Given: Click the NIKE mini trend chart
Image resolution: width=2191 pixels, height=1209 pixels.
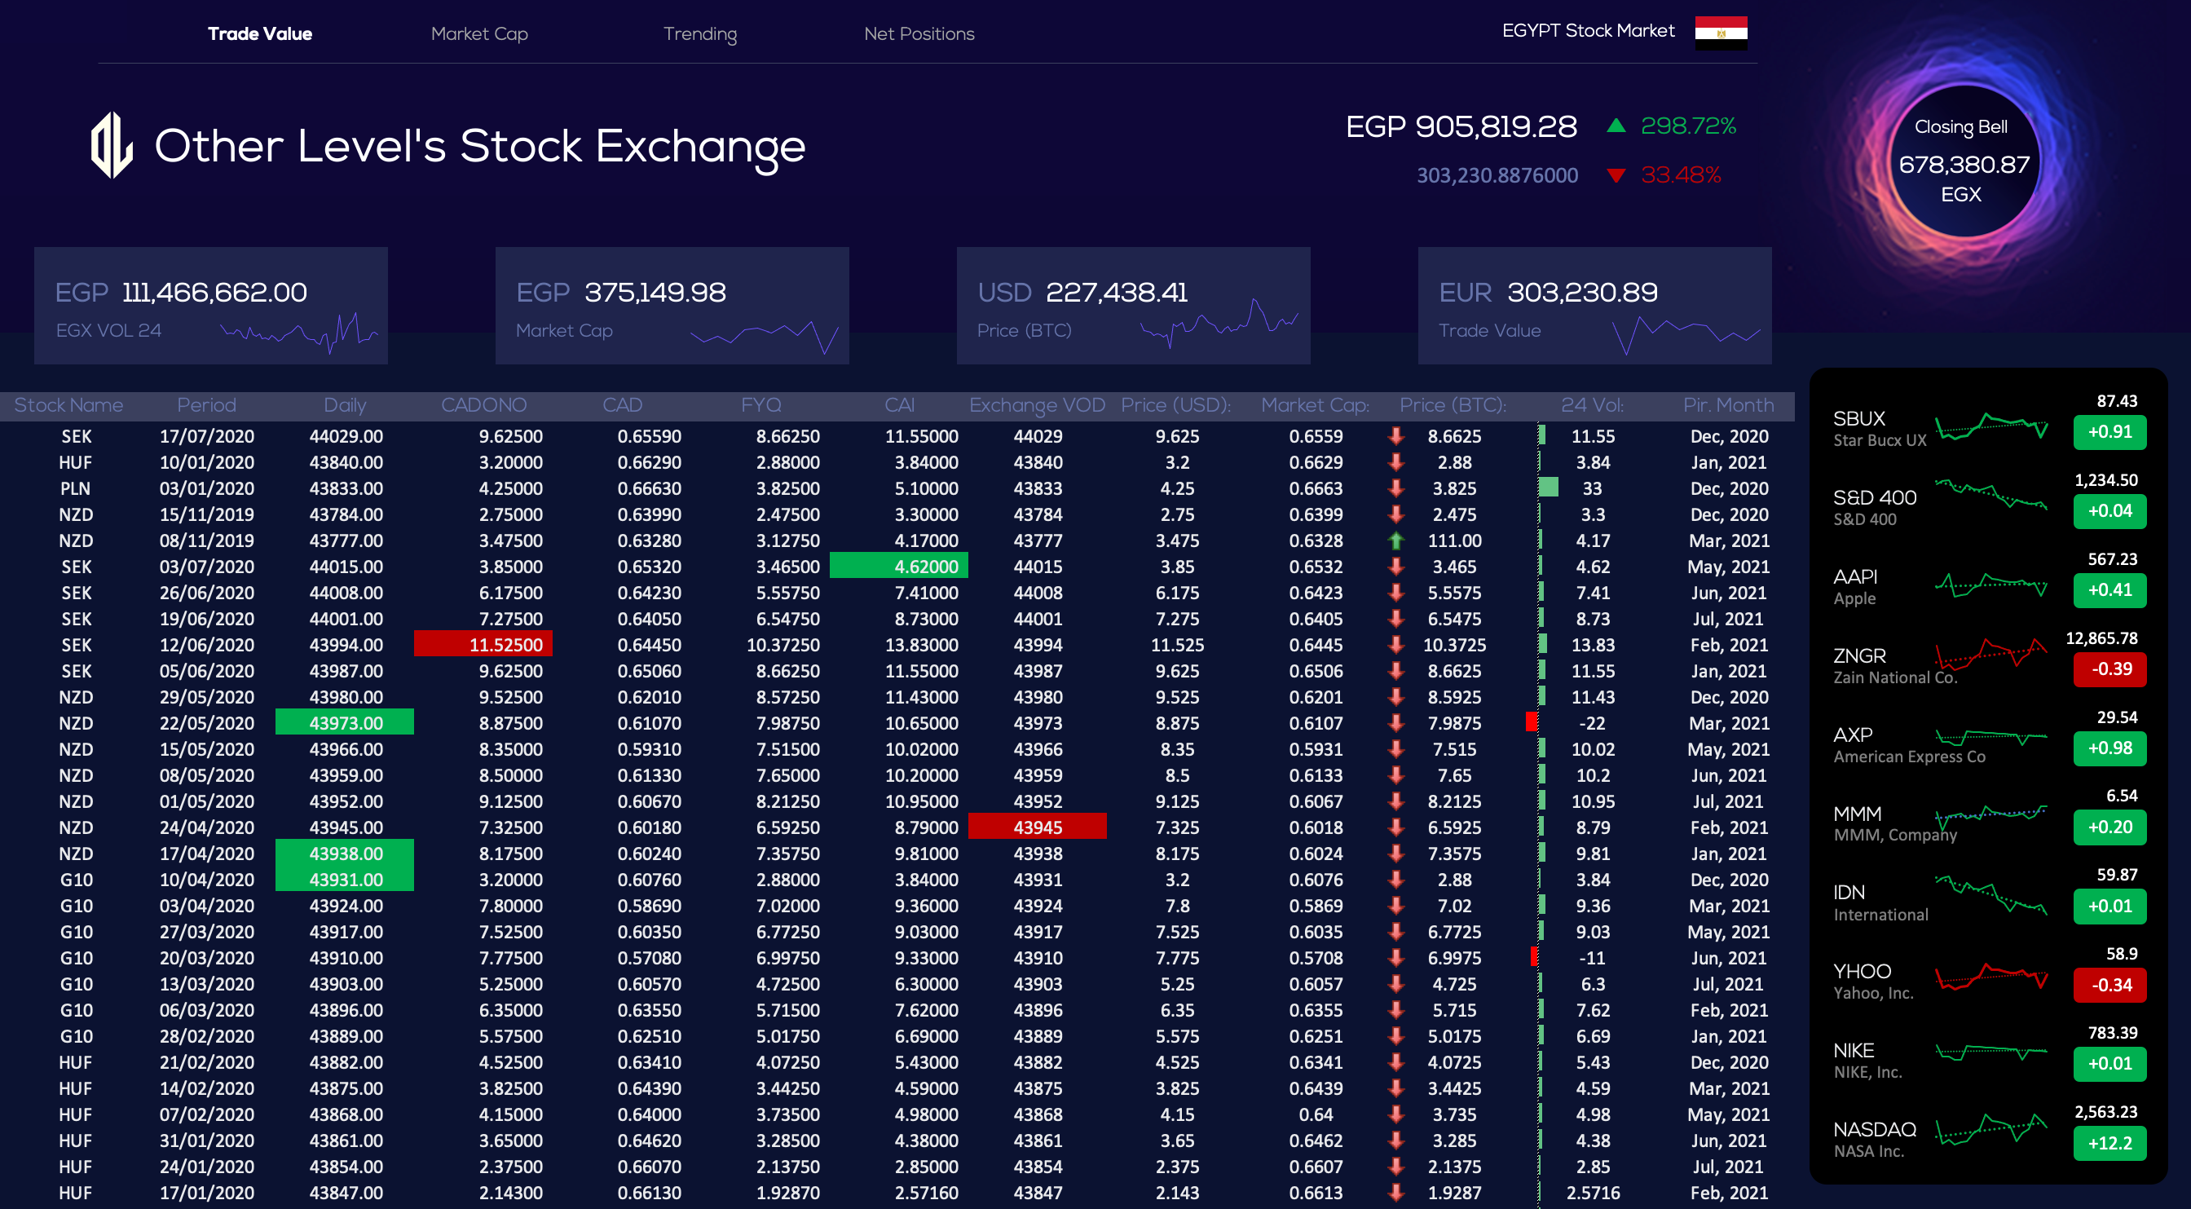Looking at the screenshot, I should (1991, 1052).
